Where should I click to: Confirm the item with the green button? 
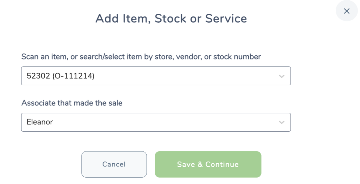coord(208,164)
